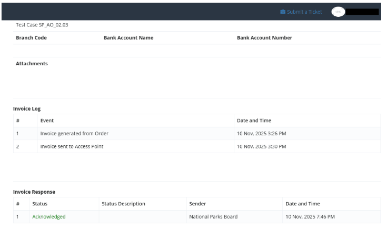Select National Parks Board sender cell
The height and width of the screenshot is (229, 387).
tap(213, 216)
